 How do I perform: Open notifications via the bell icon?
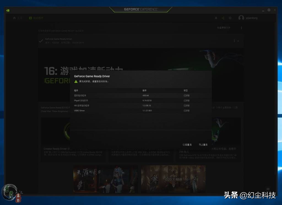click(x=216, y=18)
